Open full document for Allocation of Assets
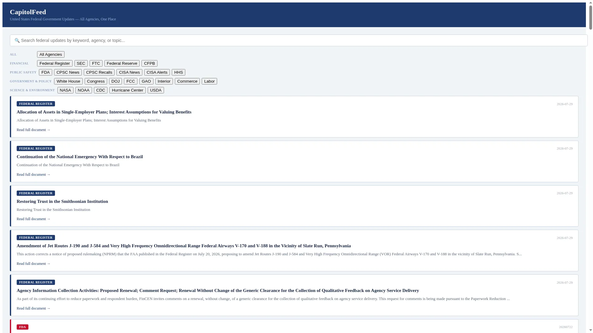The width and height of the screenshot is (593, 333). tap(33, 130)
